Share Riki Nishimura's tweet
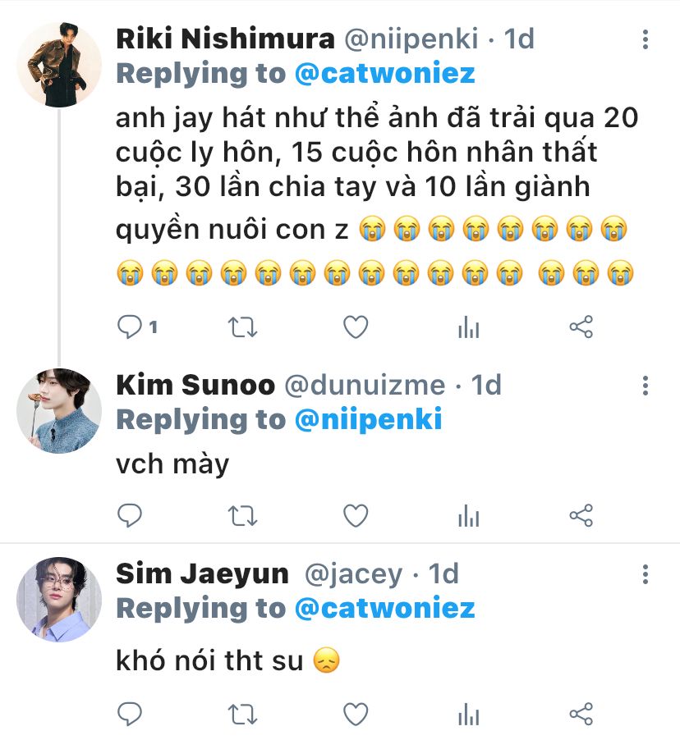 [x=581, y=328]
